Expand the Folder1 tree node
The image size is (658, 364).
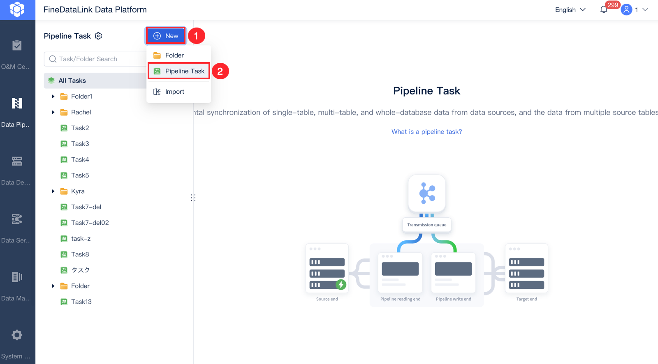click(53, 97)
